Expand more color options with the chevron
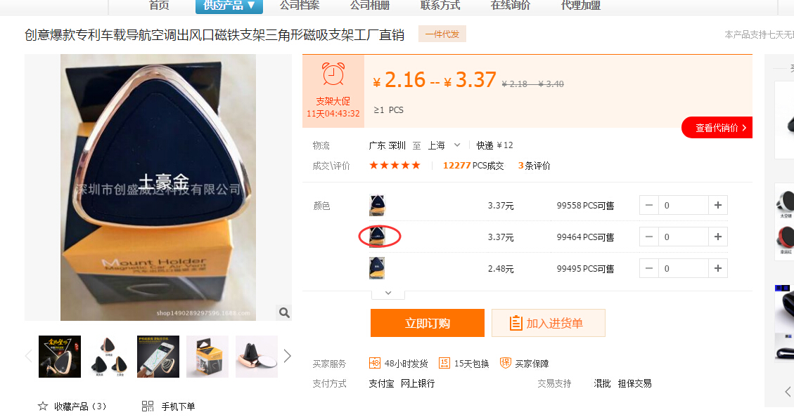 [x=388, y=293]
